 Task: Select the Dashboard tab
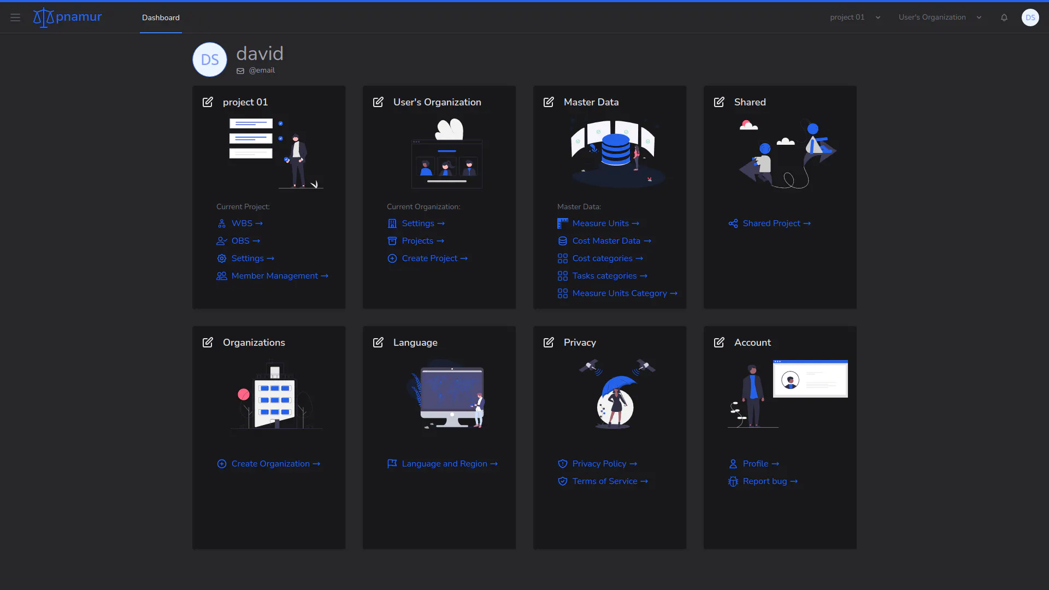pos(161,17)
